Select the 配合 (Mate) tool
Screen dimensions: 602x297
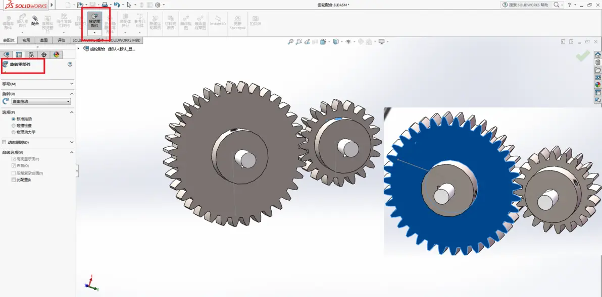[35, 21]
